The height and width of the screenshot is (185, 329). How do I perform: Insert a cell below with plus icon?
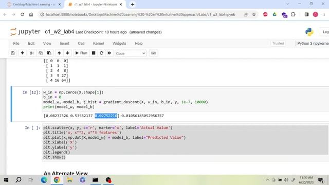(x=22, y=53)
